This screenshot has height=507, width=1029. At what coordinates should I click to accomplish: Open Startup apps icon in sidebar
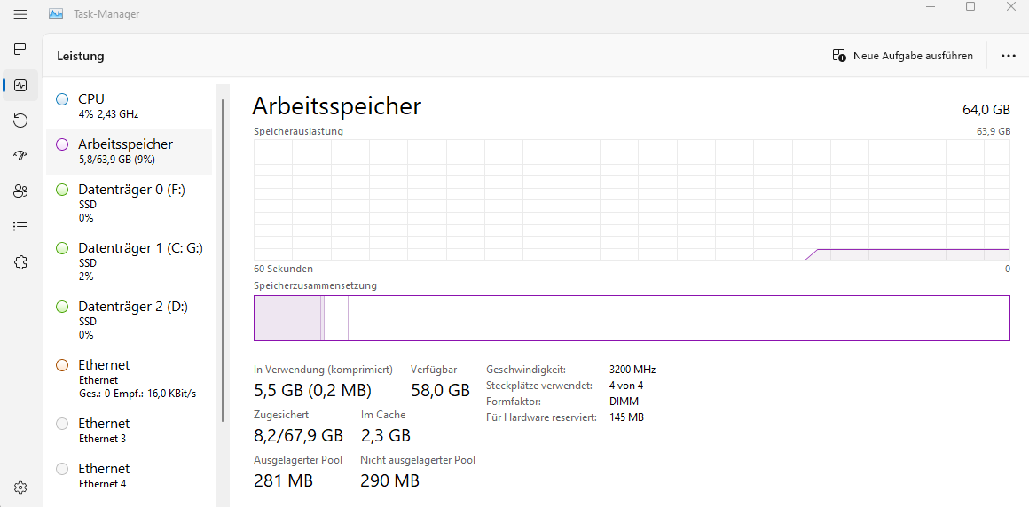pos(20,155)
